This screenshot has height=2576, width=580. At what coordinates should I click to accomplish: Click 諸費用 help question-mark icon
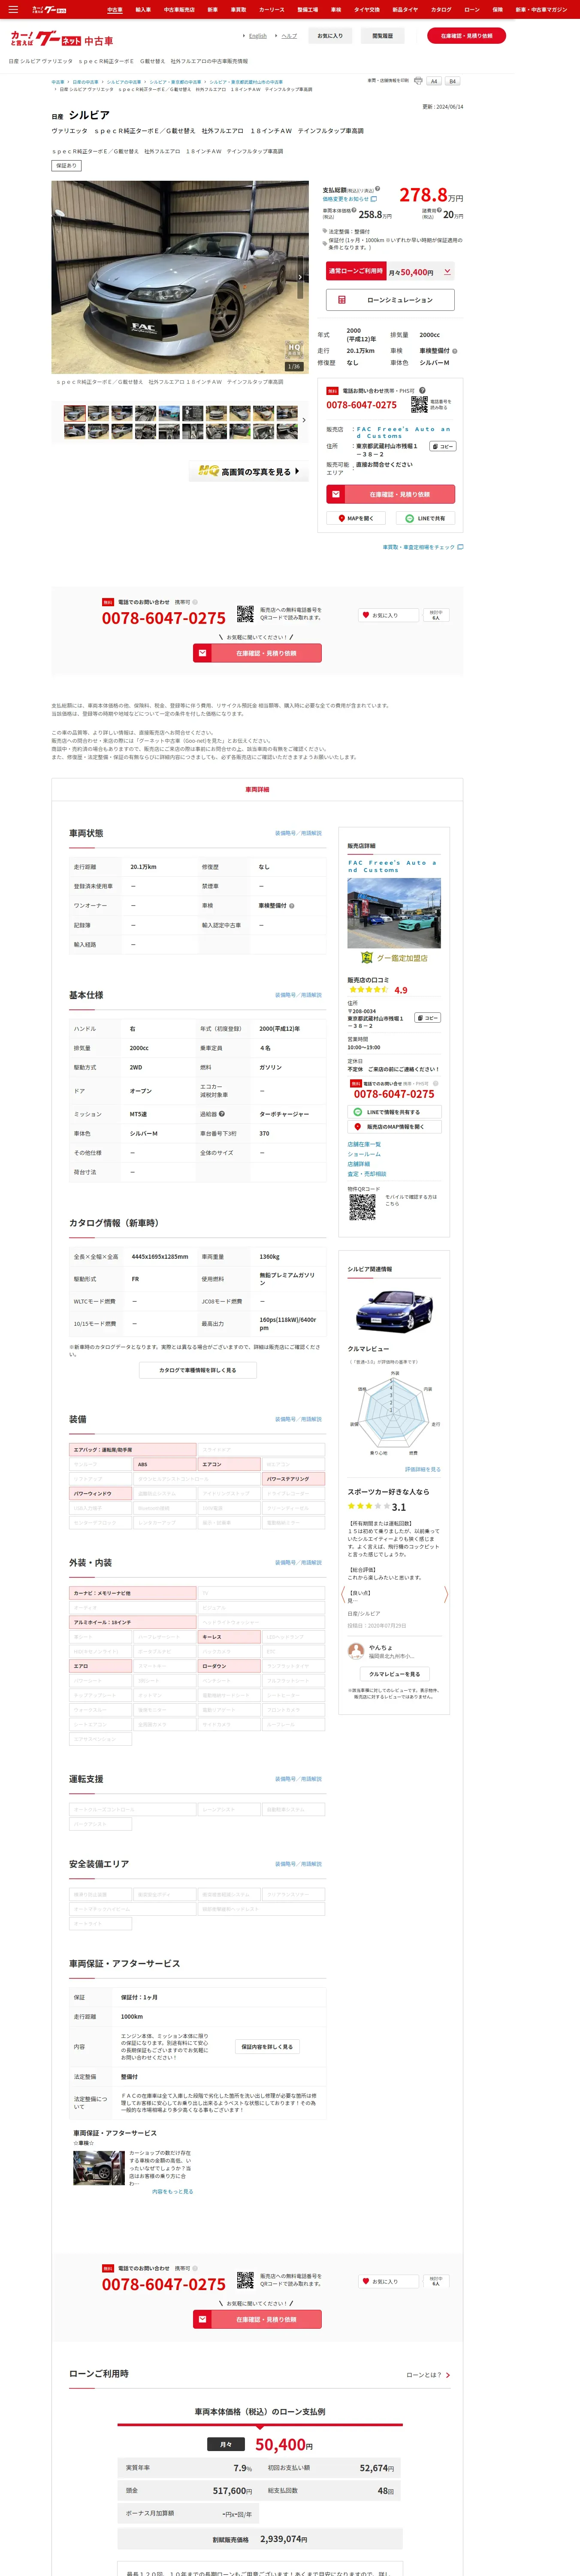[439, 211]
